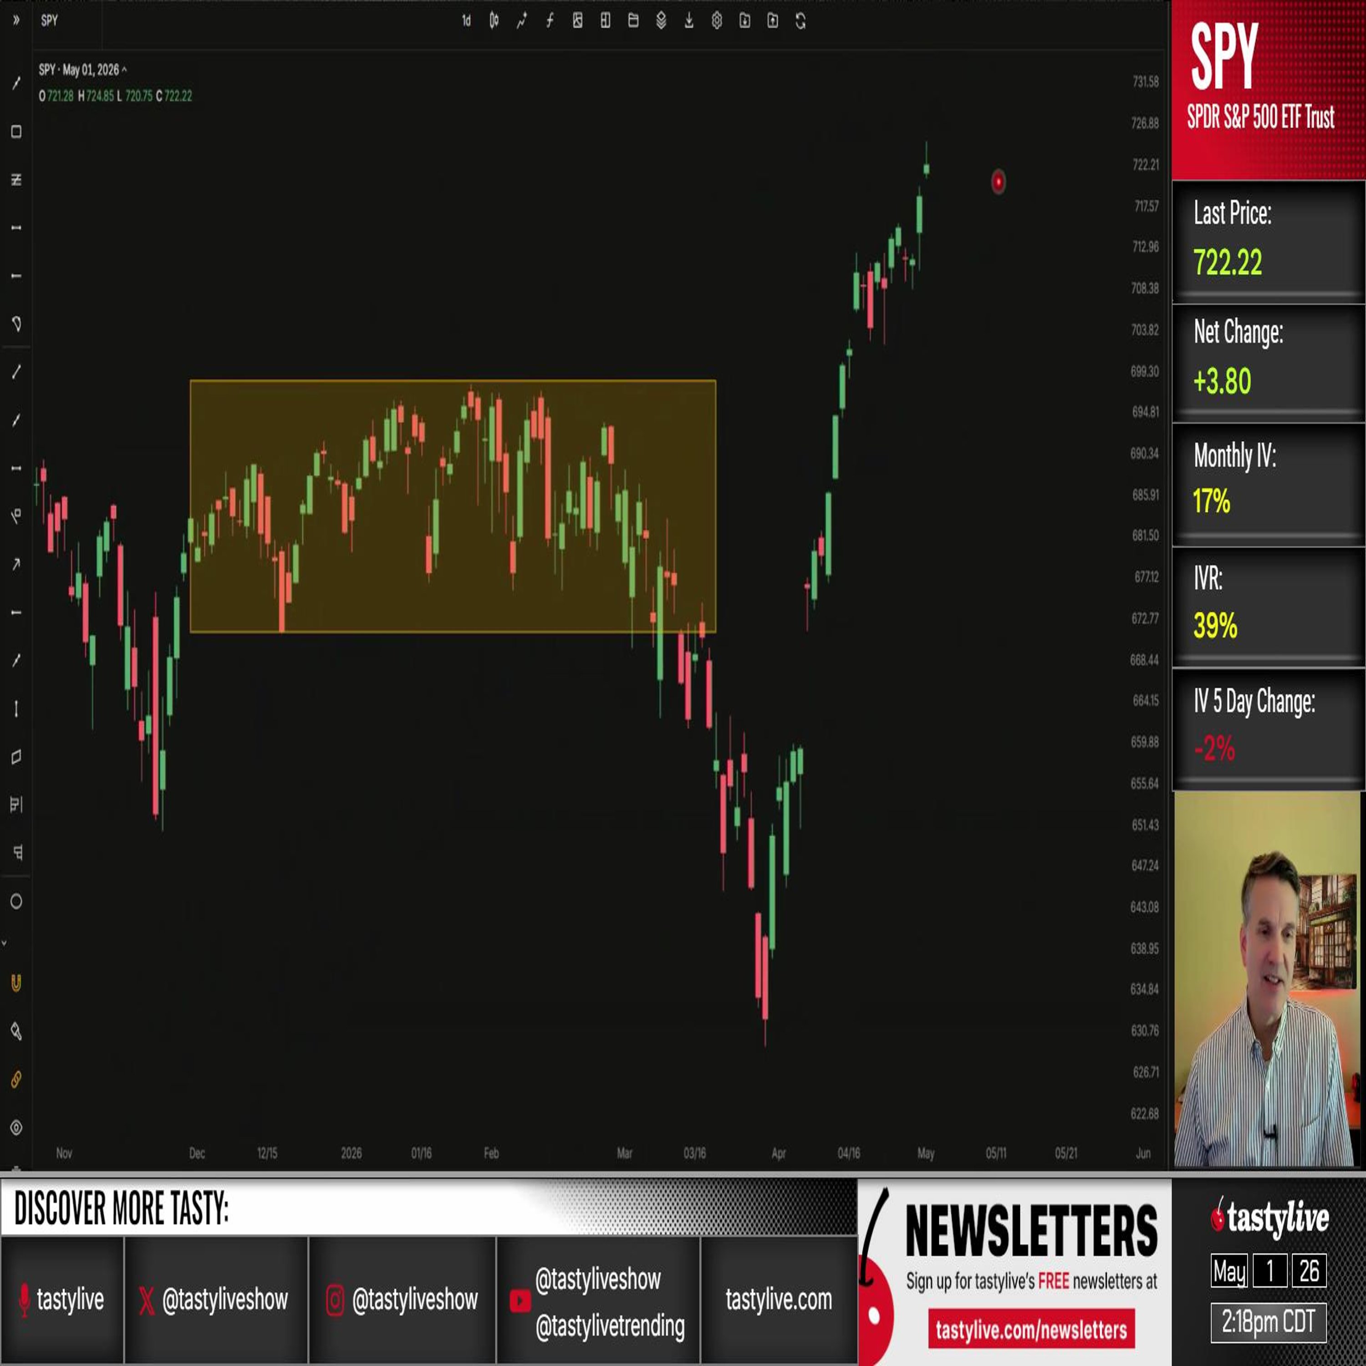Click the Apr date axis label
This screenshot has height=1366, width=1366.
pos(779,1153)
